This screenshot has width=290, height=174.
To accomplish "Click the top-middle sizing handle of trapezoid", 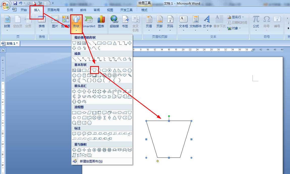I will pyautogui.click(x=169, y=121).
